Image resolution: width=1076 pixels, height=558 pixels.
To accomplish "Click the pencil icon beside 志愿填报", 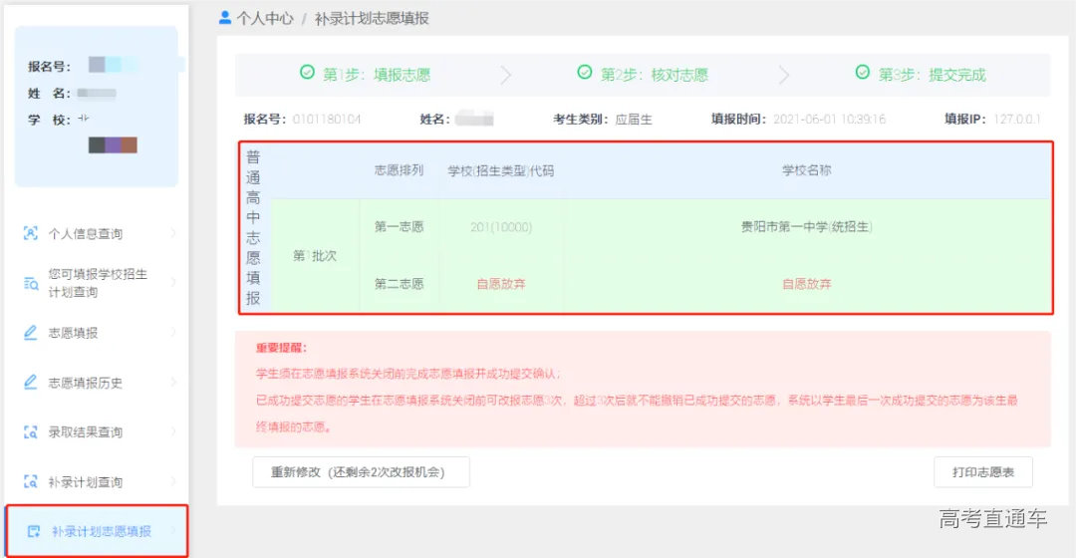I will [30, 333].
